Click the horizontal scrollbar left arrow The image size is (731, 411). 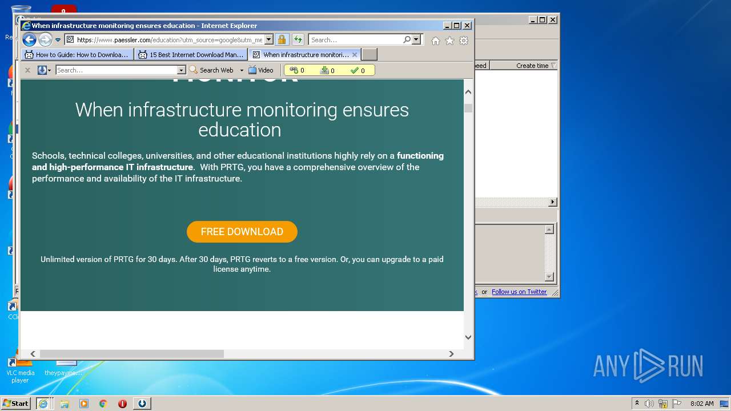pyautogui.click(x=33, y=354)
